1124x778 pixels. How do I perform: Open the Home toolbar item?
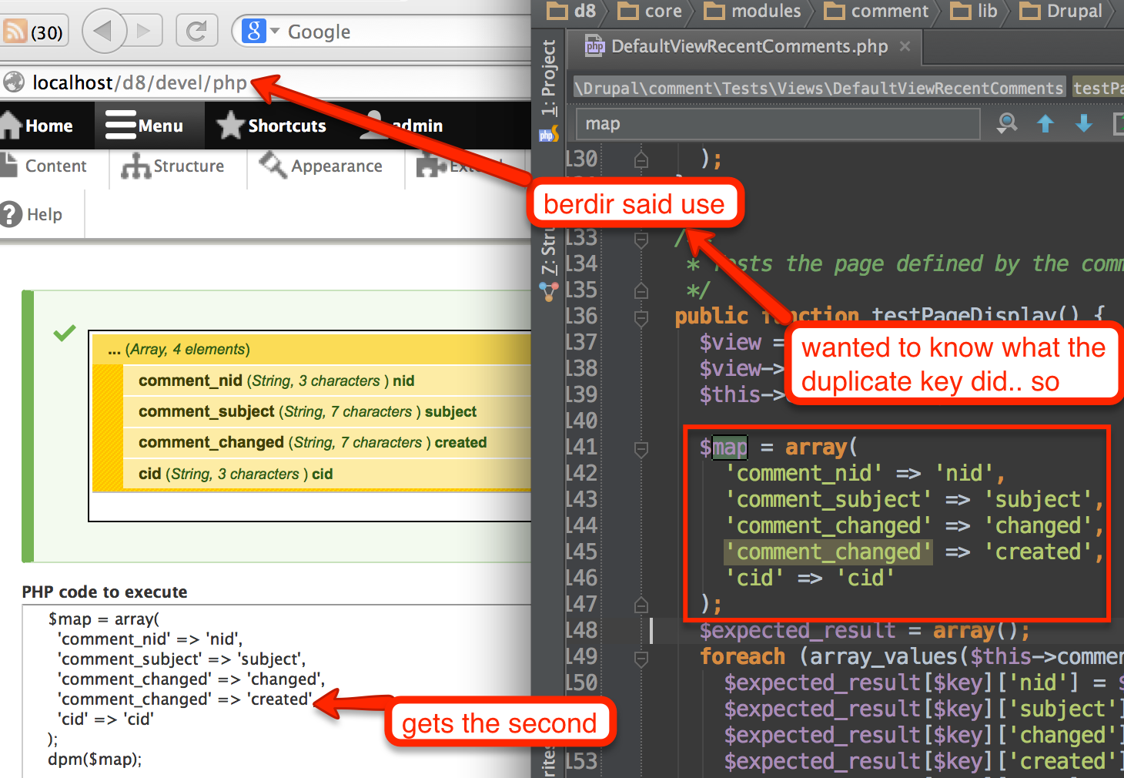coord(38,126)
